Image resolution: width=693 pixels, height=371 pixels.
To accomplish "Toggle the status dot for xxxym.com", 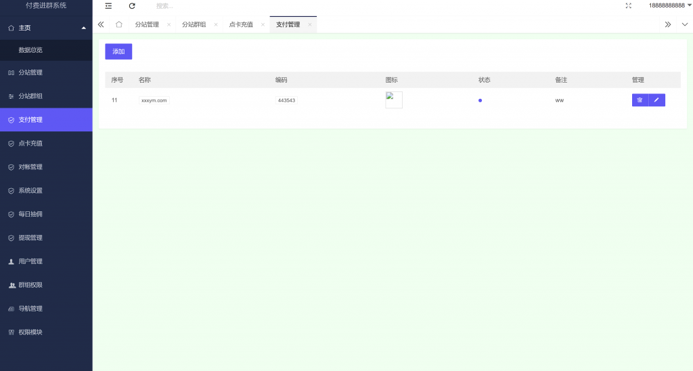I will tap(480, 100).
